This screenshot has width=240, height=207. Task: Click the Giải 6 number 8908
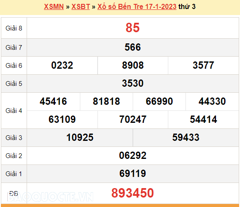coord(133,65)
